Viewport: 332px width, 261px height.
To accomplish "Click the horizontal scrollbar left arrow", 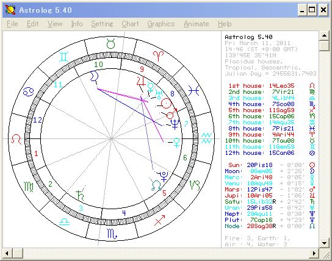I will pos(7,253).
